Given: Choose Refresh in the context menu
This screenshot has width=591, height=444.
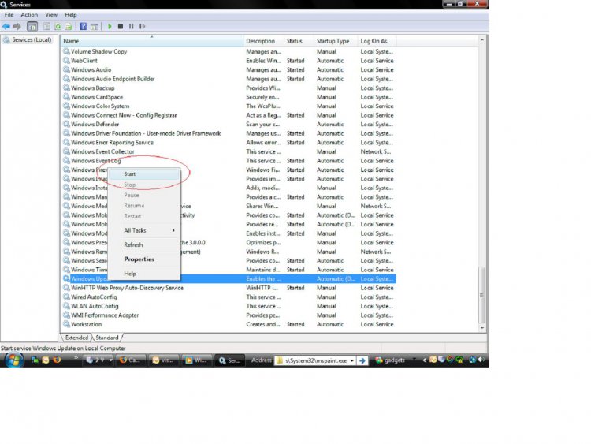Looking at the screenshot, I should point(144,244).
